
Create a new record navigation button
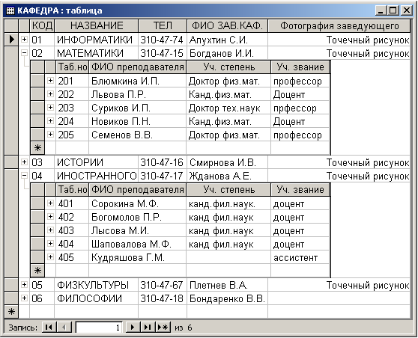point(163,327)
